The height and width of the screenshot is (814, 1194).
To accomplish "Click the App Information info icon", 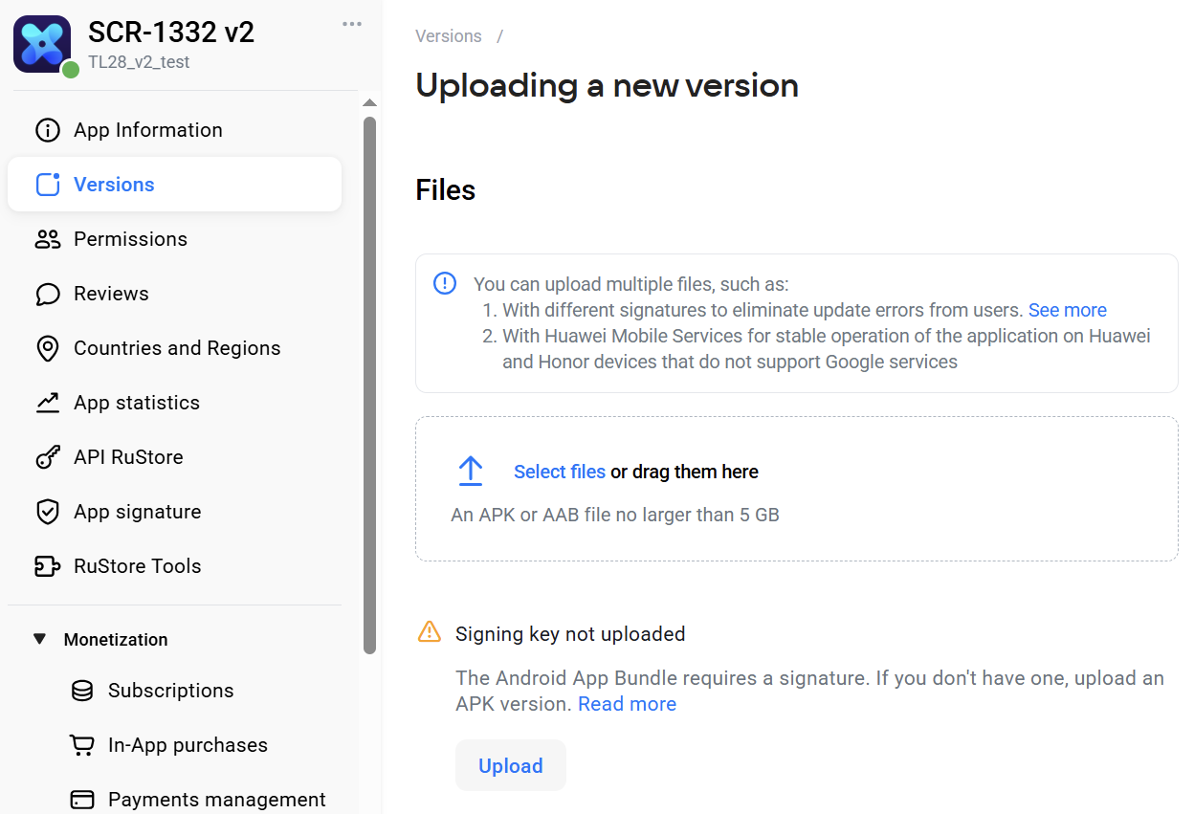I will tap(47, 130).
